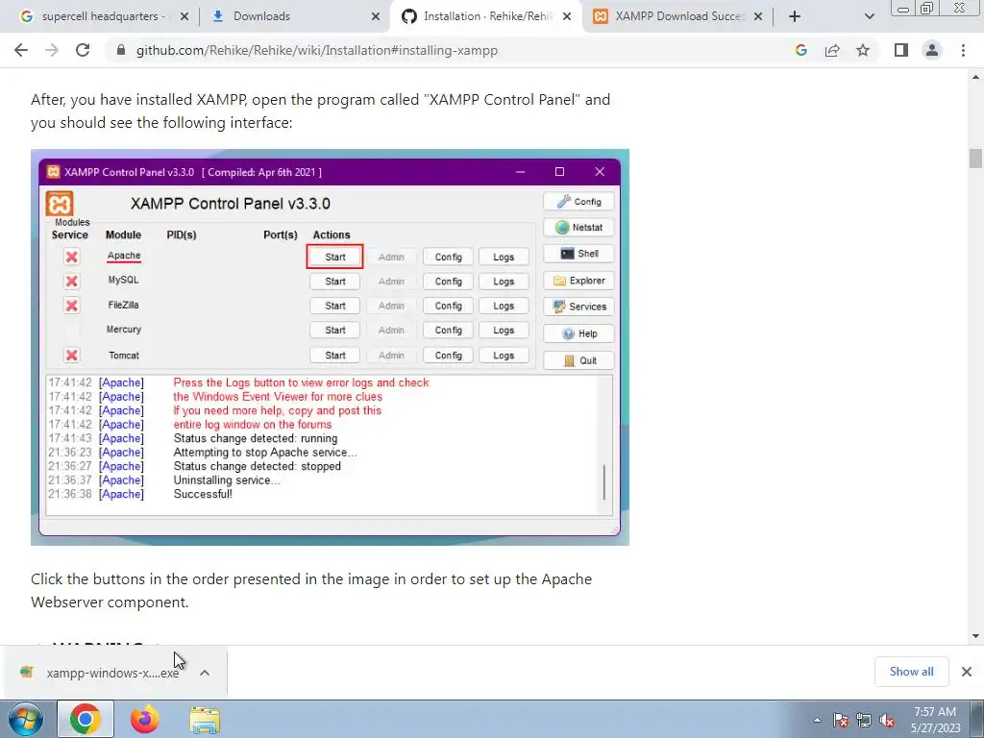Open Windows Explorer from the taskbar

coord(205,721)
